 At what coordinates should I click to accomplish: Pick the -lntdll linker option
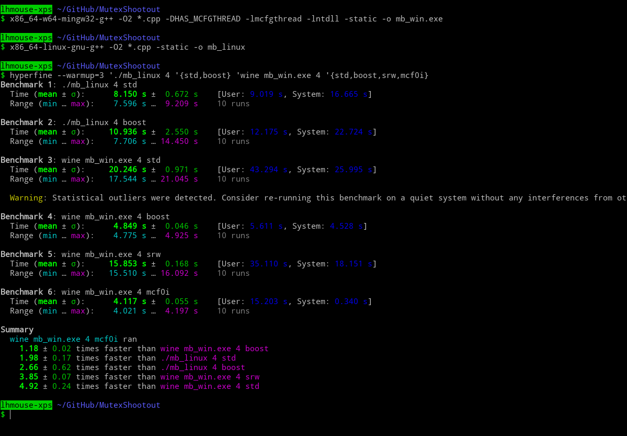click(323, 19)
